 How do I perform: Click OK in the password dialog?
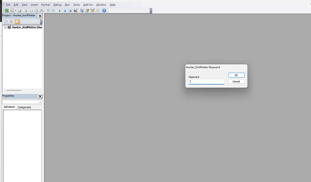(x=236, y=75)
